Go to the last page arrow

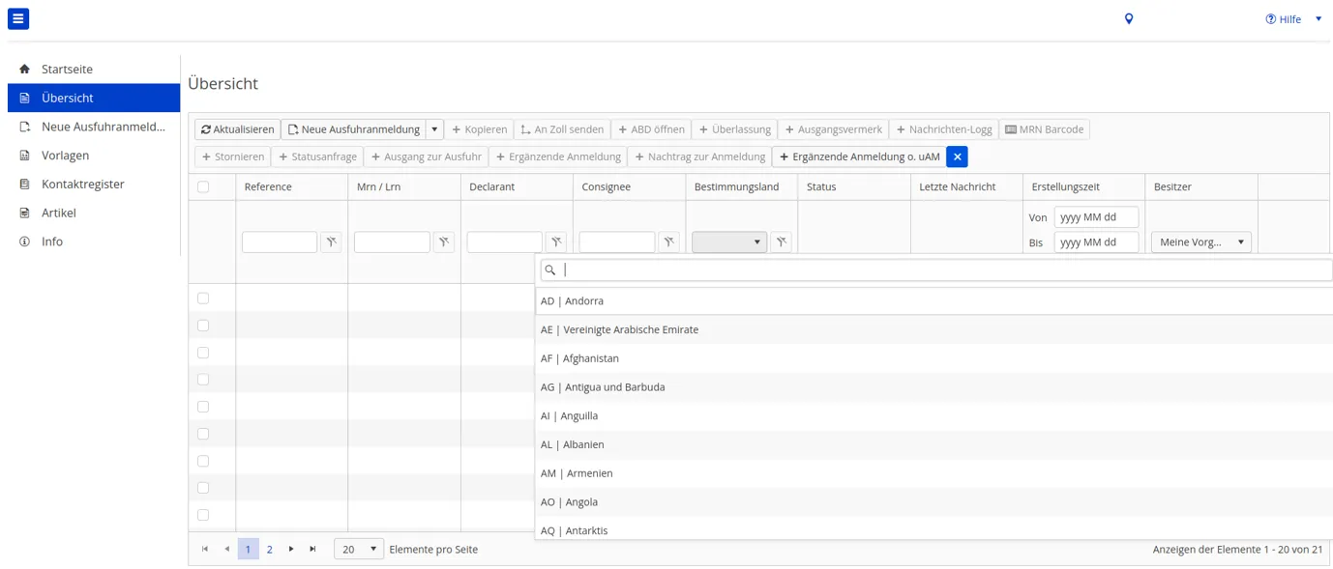[312, 549]
